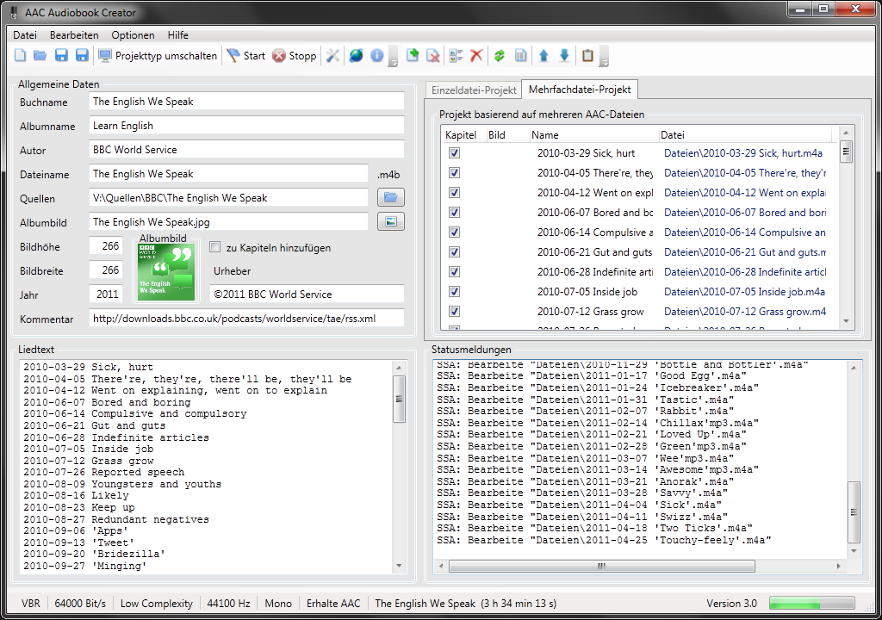Expand toolbar overflow arrow after clipboard icon
This screenshot has width=882, height=620.
coord(604,56)
